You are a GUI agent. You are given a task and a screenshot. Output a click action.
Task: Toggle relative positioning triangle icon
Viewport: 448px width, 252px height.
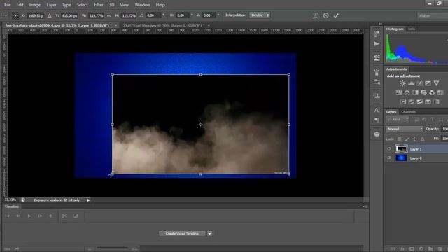[50, 15]
